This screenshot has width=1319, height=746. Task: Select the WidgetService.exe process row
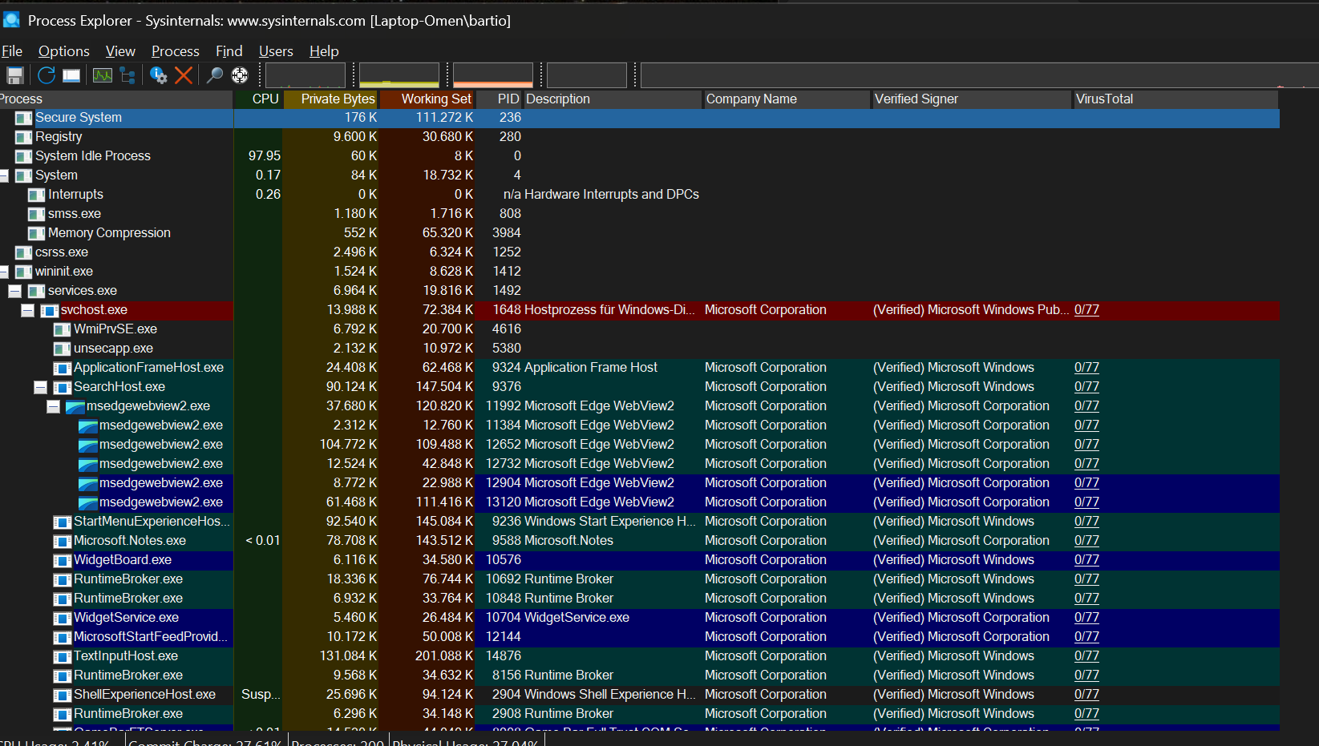[x=640, y=618]
